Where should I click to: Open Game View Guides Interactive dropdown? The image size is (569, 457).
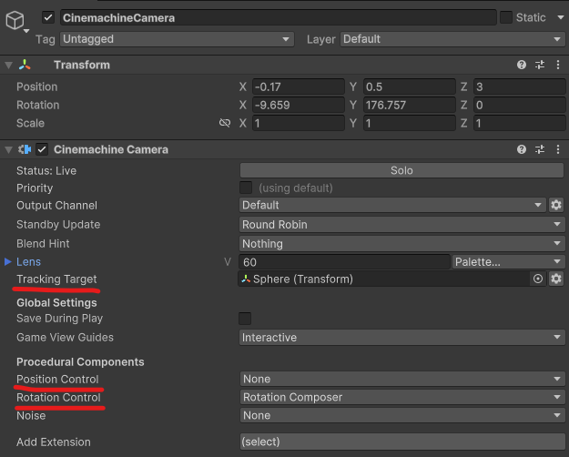[401, 338]
